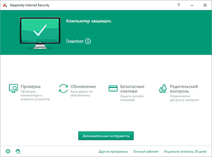Open the settings gear icon

8,151
